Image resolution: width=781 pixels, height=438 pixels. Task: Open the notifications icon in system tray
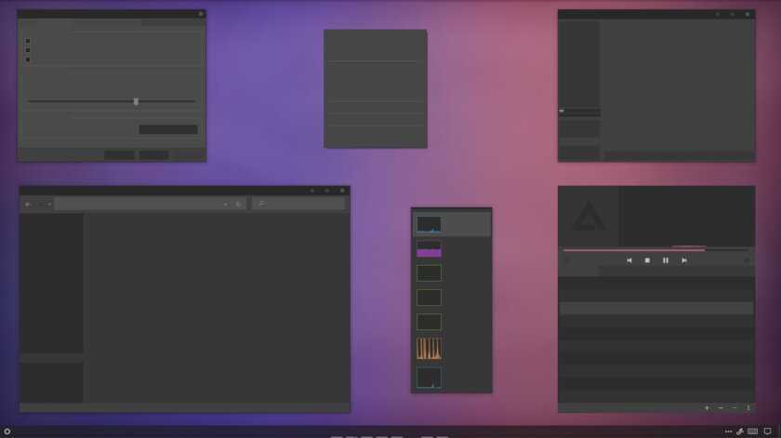point(768,431)
